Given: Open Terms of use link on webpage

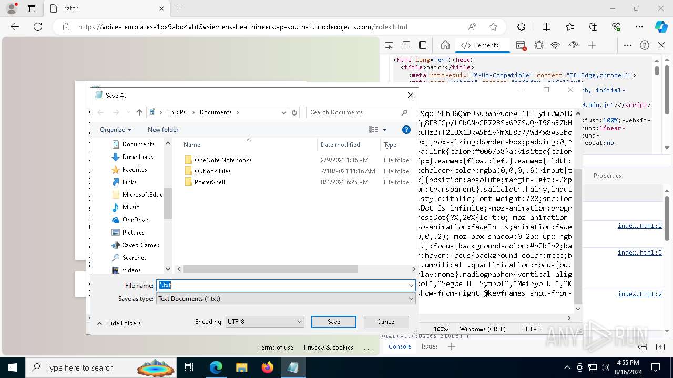Looking at the screenshot, I should point(276,348).
